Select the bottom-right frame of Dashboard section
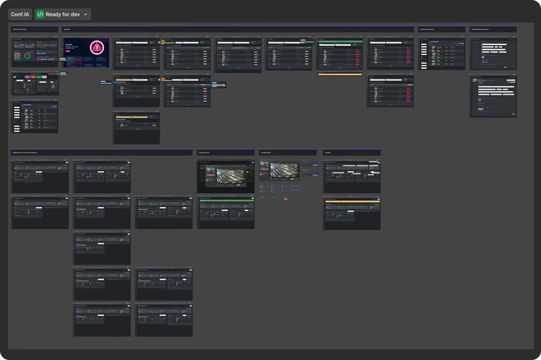Screen dimensions: 541x360 (x=164, y=321)
